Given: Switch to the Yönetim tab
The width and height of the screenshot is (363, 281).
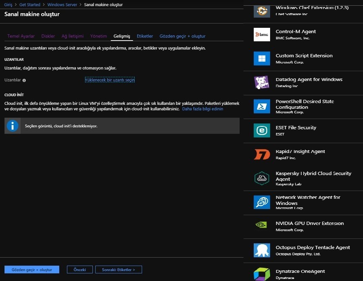Looking at the screenshot, I should [98, 36].
